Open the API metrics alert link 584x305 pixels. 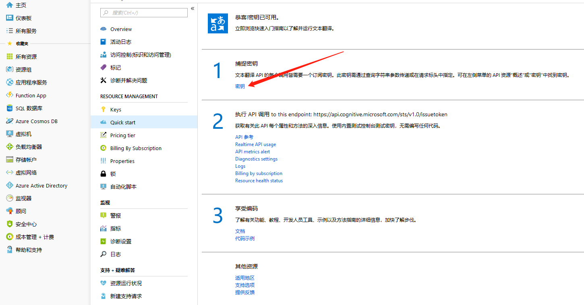[253, 152]
